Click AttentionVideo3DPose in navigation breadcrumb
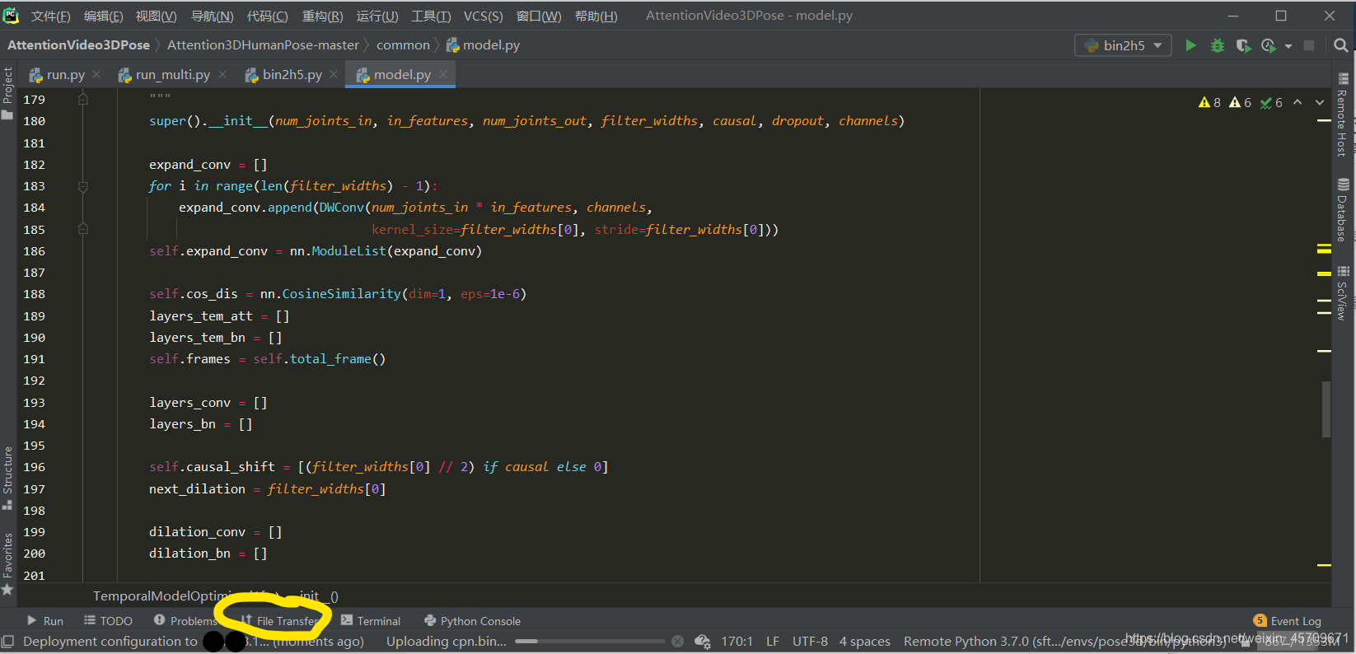 click(78, 45)
